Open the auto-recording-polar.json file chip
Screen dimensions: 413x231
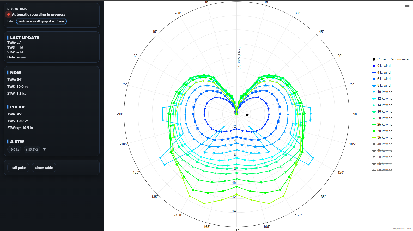click(x=41, y=21)
